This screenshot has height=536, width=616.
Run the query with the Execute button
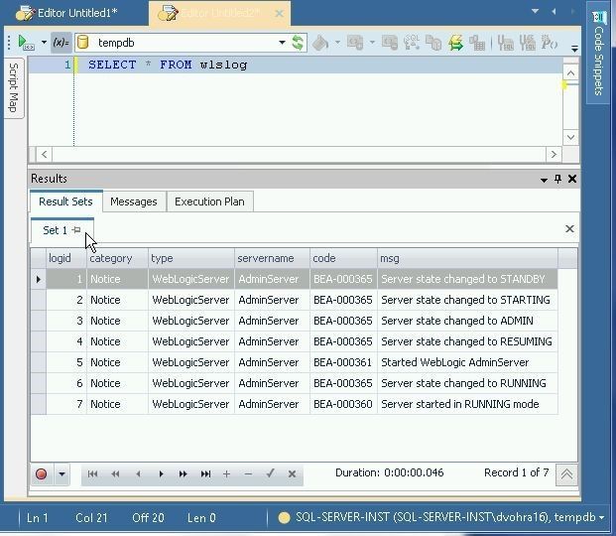pyautogui.click(x=22, y=43)
